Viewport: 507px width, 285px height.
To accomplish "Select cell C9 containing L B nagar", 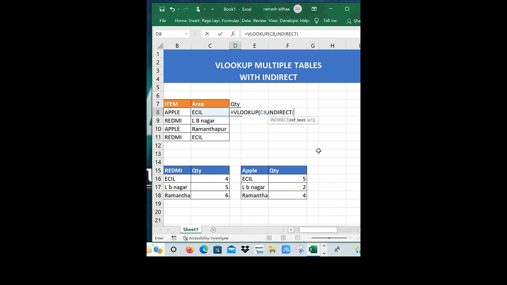I will 210,121.
